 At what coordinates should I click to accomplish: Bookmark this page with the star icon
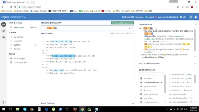click(x=178, y=7)
